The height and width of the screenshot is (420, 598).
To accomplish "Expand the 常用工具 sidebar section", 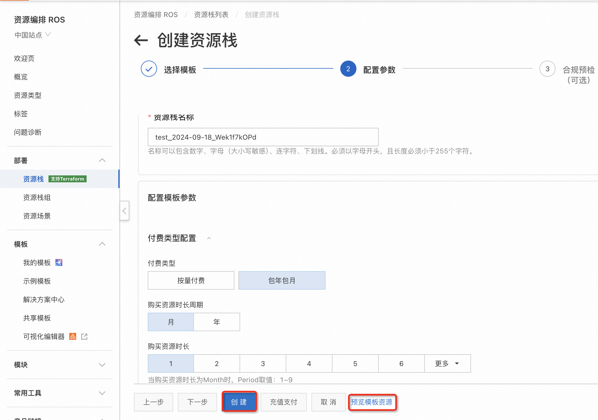I will (102, 393).
